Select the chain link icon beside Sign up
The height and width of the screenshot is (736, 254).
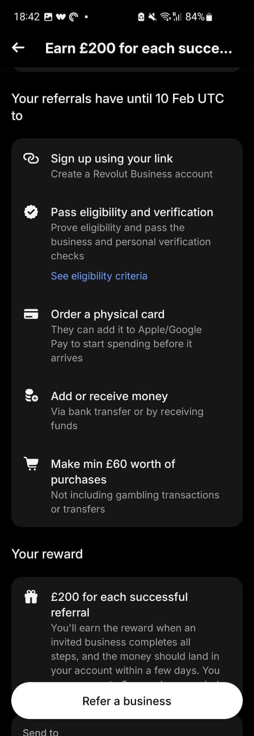pyautogui.click(x=31, y=158)
